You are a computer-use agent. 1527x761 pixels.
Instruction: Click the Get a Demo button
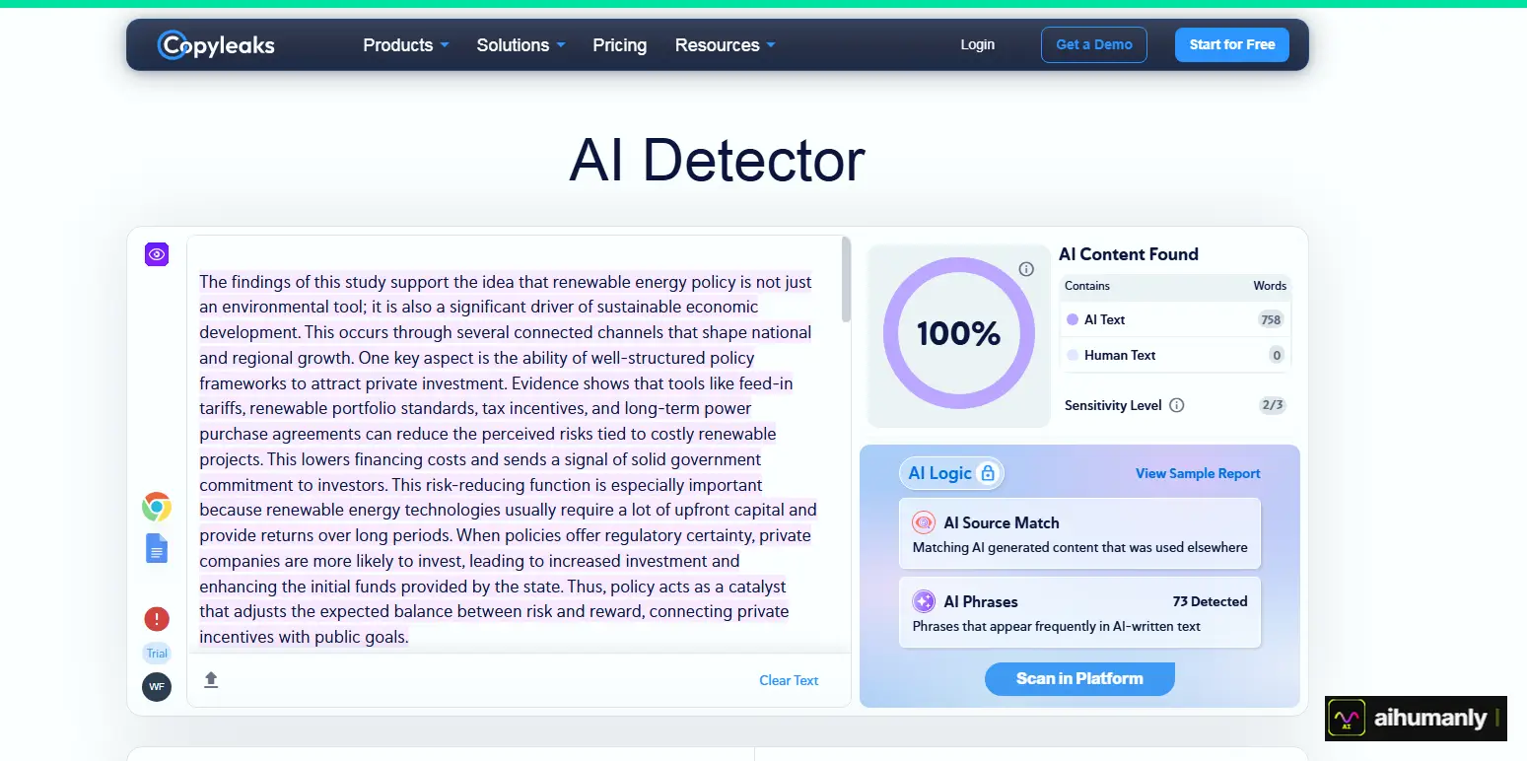[x=1093, y=44]
